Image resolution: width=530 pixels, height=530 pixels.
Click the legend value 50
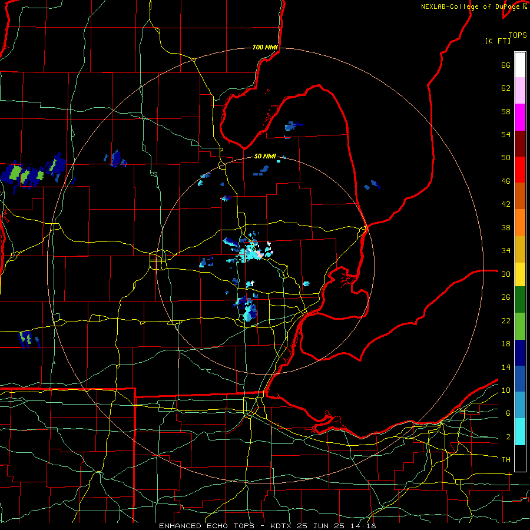(x=506, y=158)
